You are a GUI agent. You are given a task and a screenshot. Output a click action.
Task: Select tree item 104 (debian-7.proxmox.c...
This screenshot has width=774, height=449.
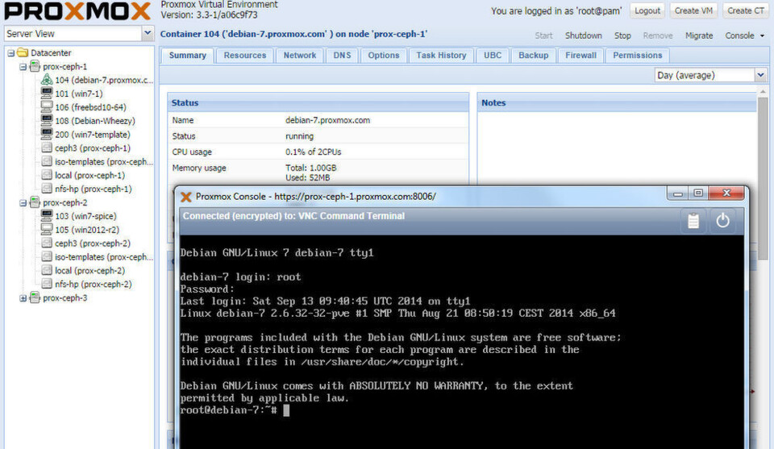coord(104,80)
